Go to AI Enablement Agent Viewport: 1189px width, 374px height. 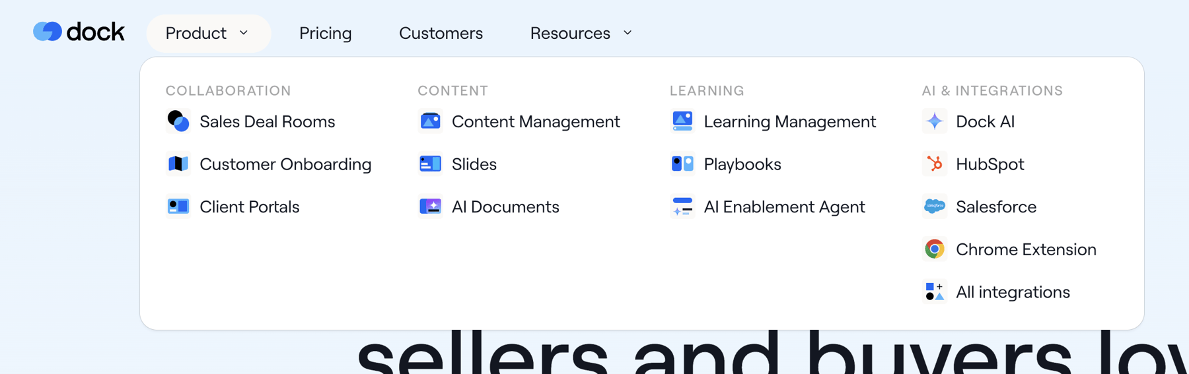[784, 206]
